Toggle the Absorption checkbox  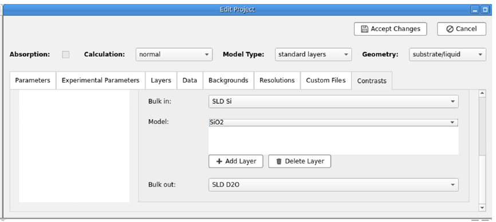[65, 54]
